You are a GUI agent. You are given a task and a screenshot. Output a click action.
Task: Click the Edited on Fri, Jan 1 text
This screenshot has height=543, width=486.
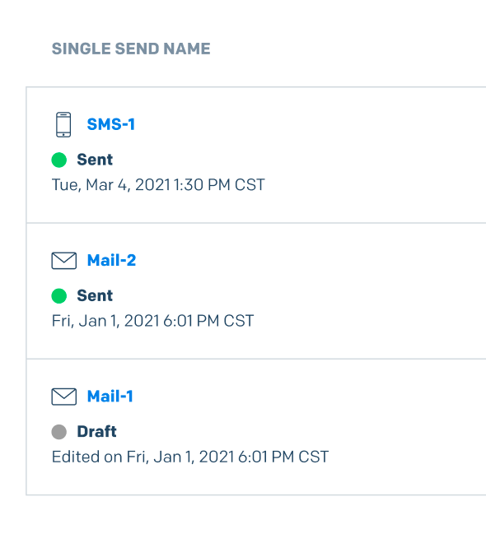click(x=190, y=457)
